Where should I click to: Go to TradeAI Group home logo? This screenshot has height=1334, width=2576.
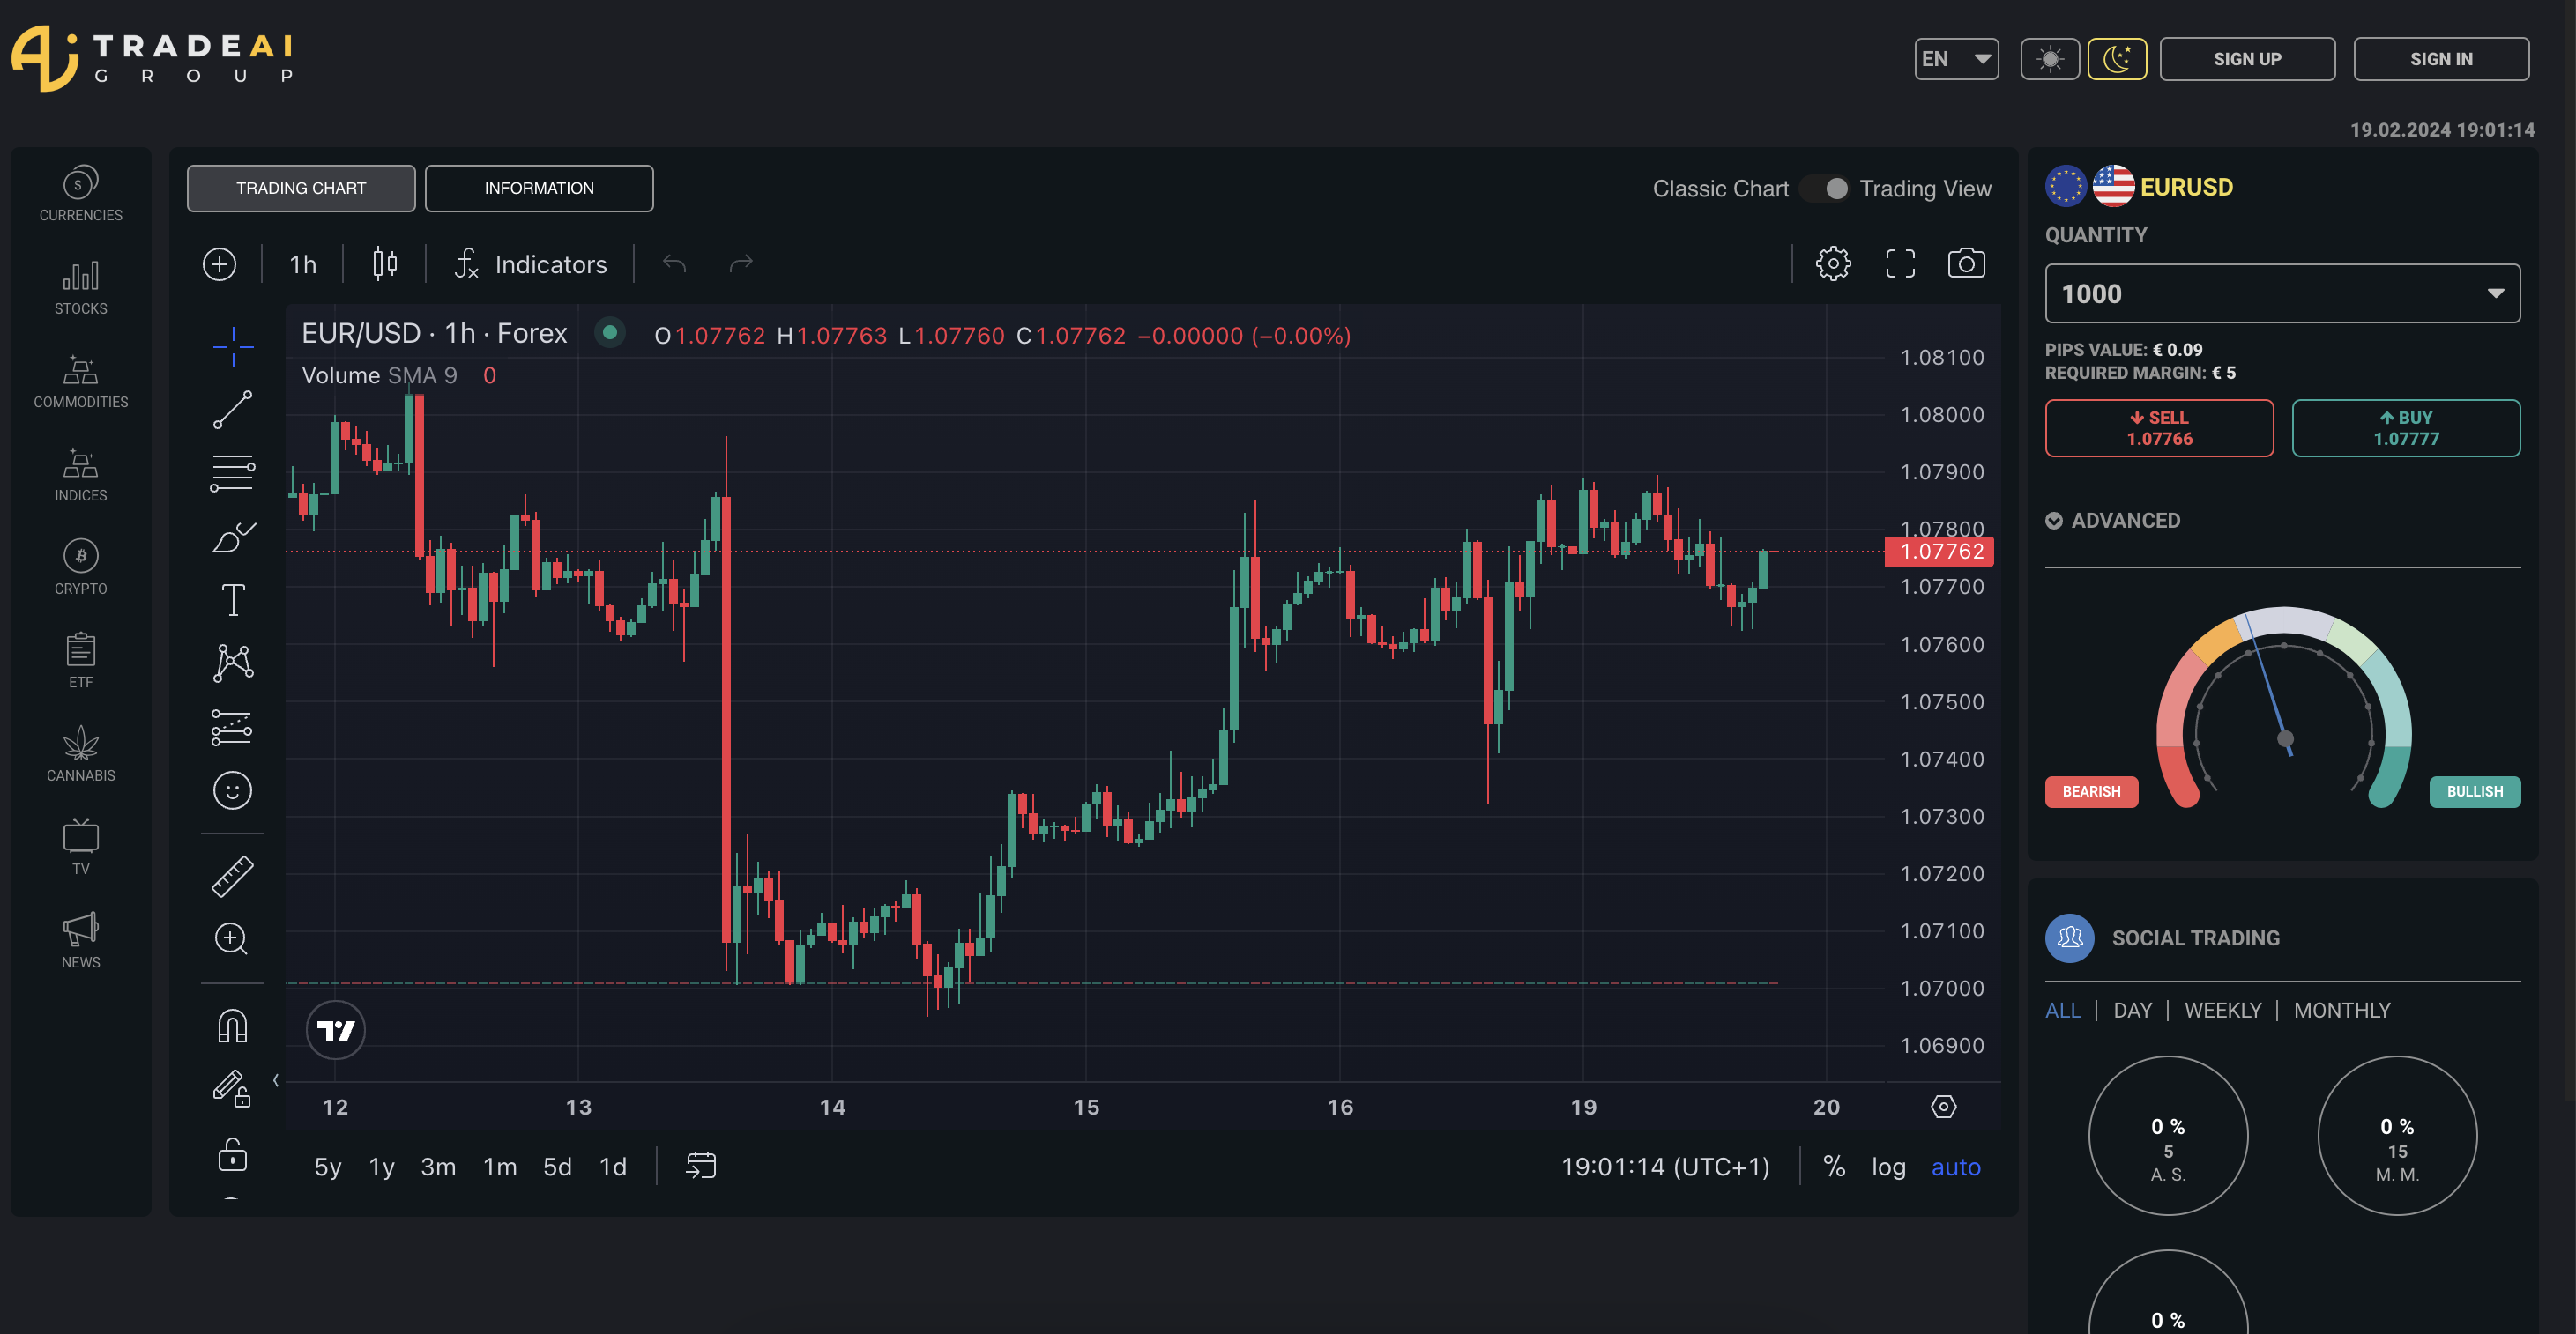[152, 59]
